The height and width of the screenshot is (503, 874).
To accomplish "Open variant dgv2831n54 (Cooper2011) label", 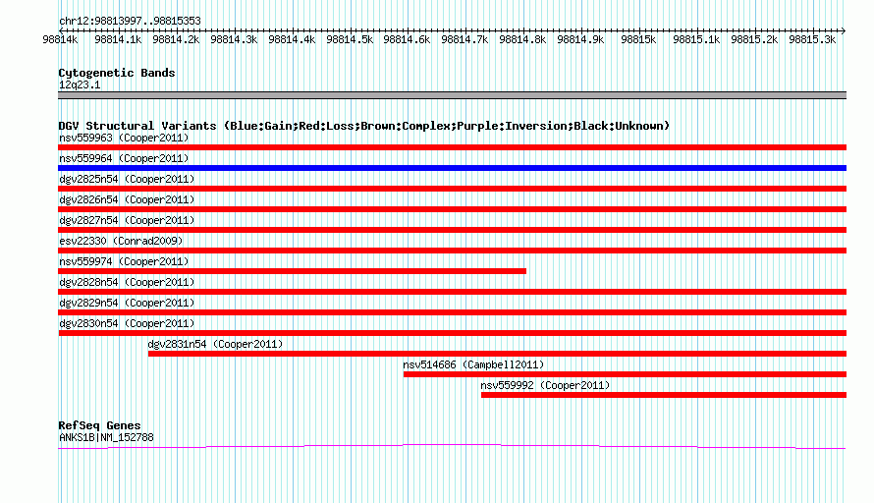I will click(215, 344).
